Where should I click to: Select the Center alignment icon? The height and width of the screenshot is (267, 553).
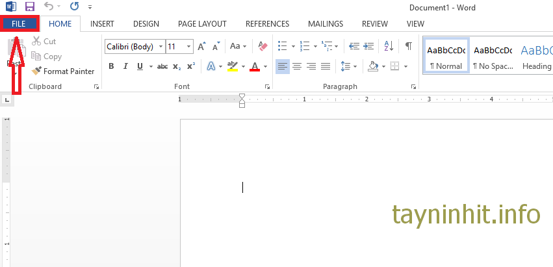click(297, 66)
